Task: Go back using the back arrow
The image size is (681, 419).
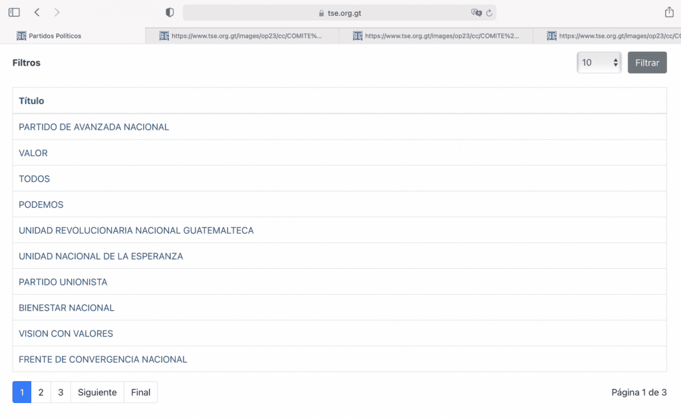Action: pos(37,13)
